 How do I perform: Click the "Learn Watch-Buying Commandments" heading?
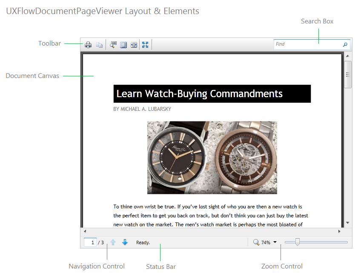point(212,94)
